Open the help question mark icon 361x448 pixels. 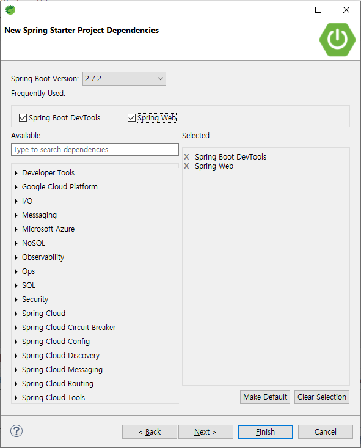16,431
